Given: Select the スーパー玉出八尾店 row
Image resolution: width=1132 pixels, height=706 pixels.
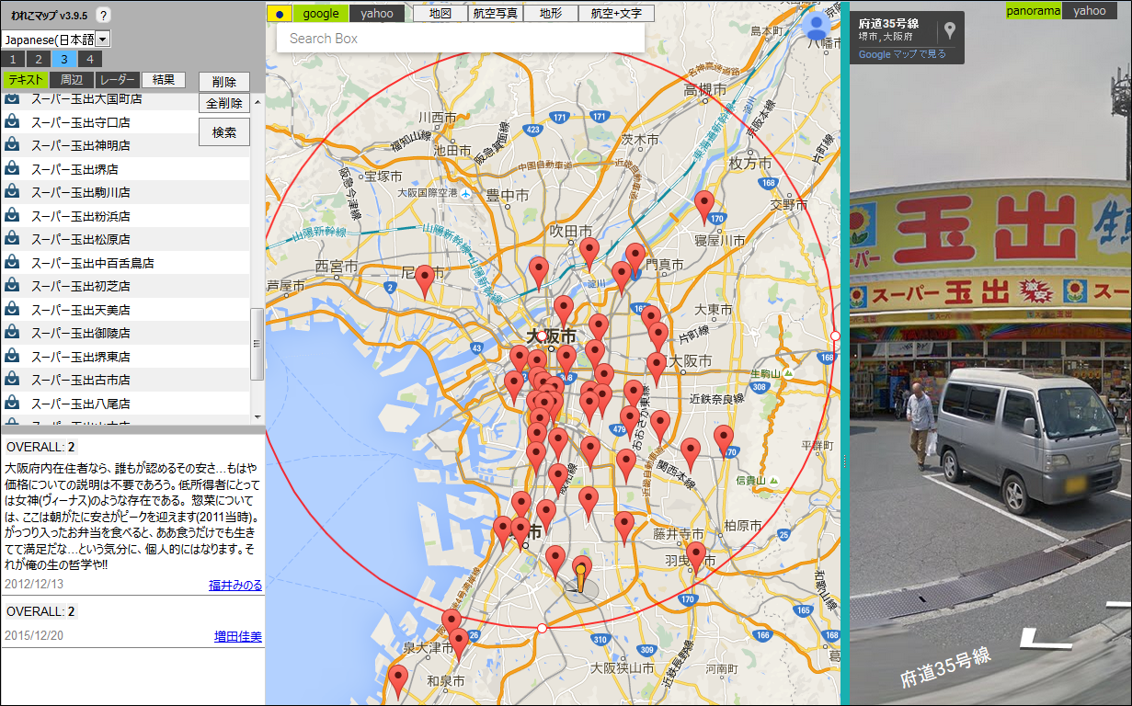Looking at the screenshot, I should tap(126, 404).
